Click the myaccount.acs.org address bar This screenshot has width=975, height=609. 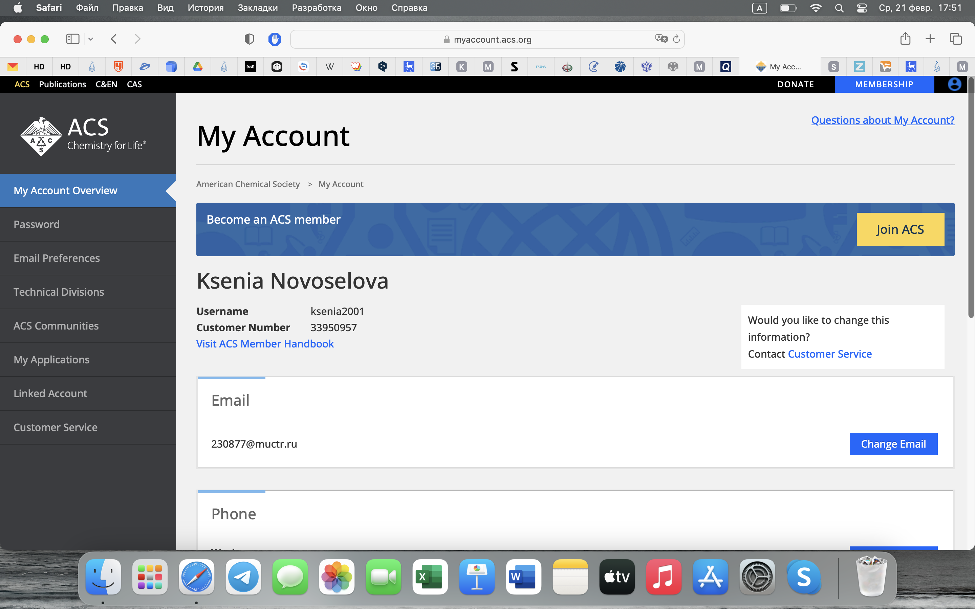click(487, 39)
